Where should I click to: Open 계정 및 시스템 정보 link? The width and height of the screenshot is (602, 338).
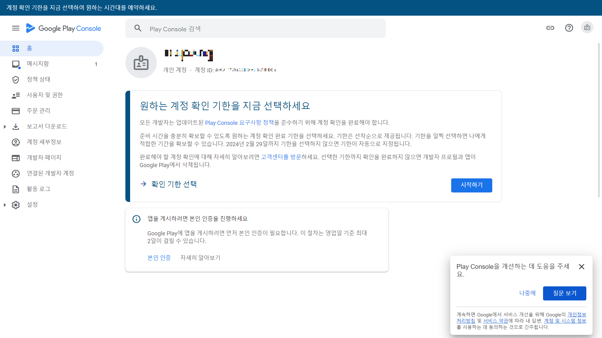(x=565, y=321)
